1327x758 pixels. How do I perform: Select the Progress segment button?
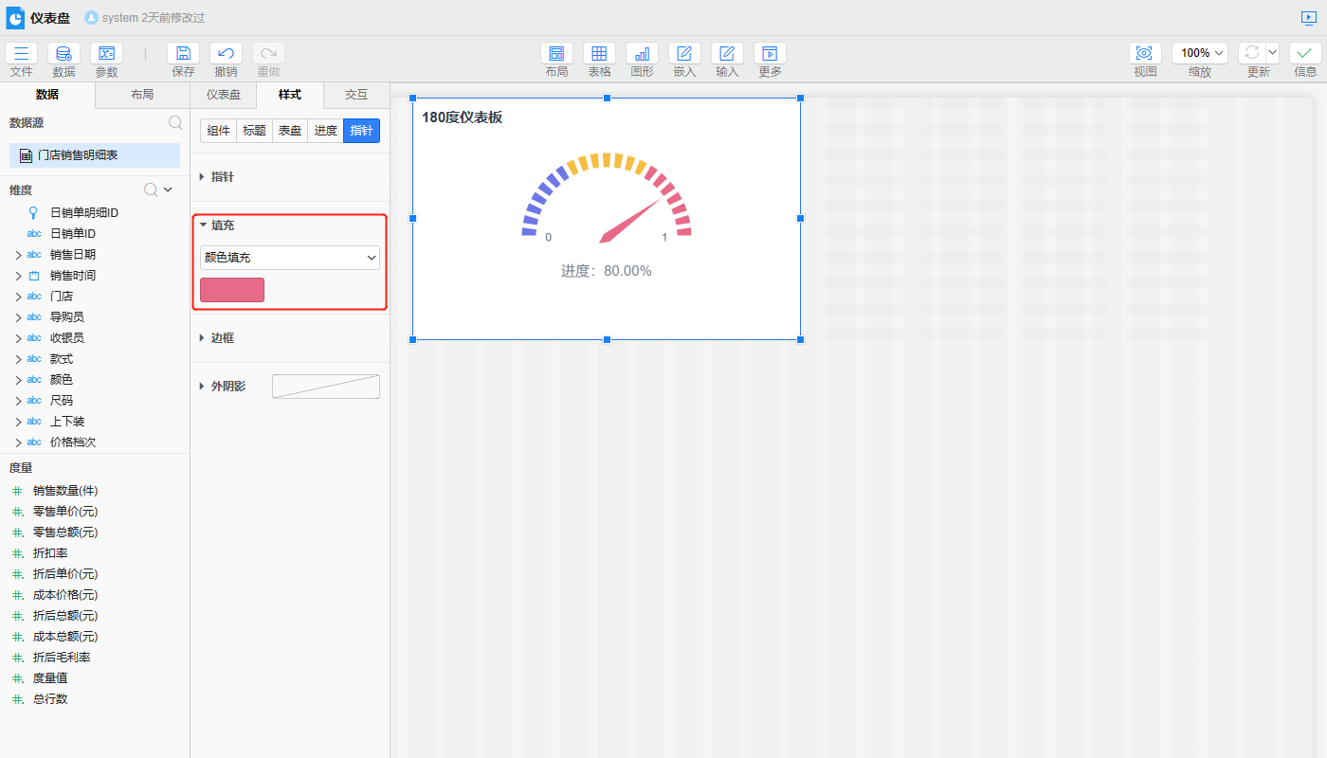325,131
